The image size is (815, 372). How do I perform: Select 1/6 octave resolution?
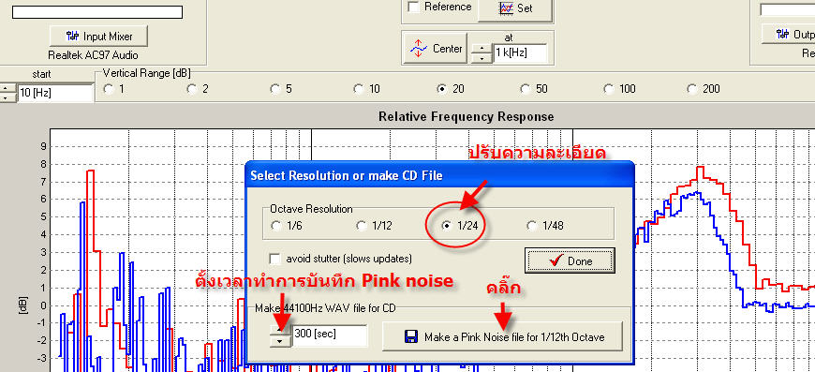tap(275, 226)
